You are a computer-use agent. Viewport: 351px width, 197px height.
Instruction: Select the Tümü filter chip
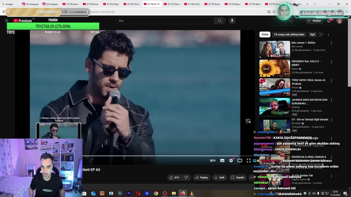(265, 34)
